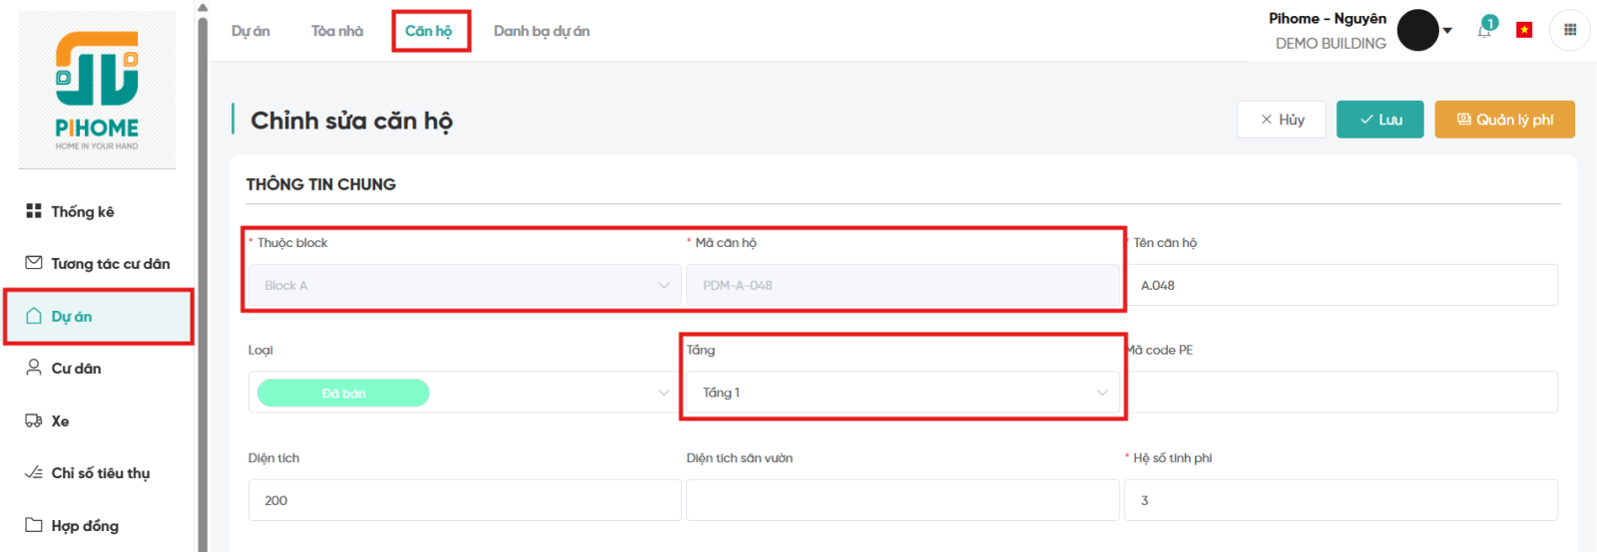Open user profile dropdown arrow
Viewport: 1597px width, 552px height.
1447,31
